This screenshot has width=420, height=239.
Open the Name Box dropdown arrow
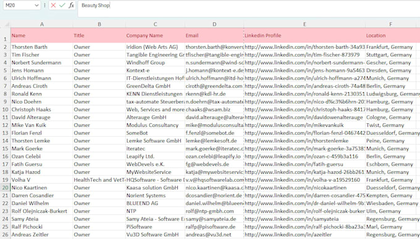pos(36,6)
